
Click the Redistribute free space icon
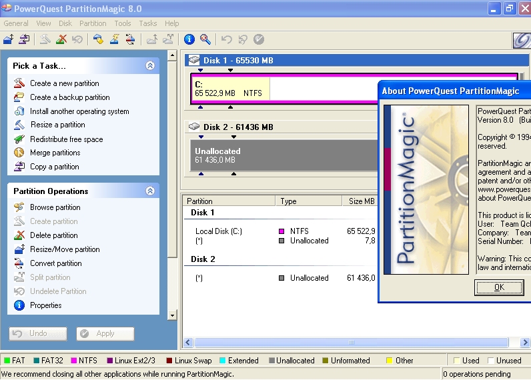tap(19, 139)
